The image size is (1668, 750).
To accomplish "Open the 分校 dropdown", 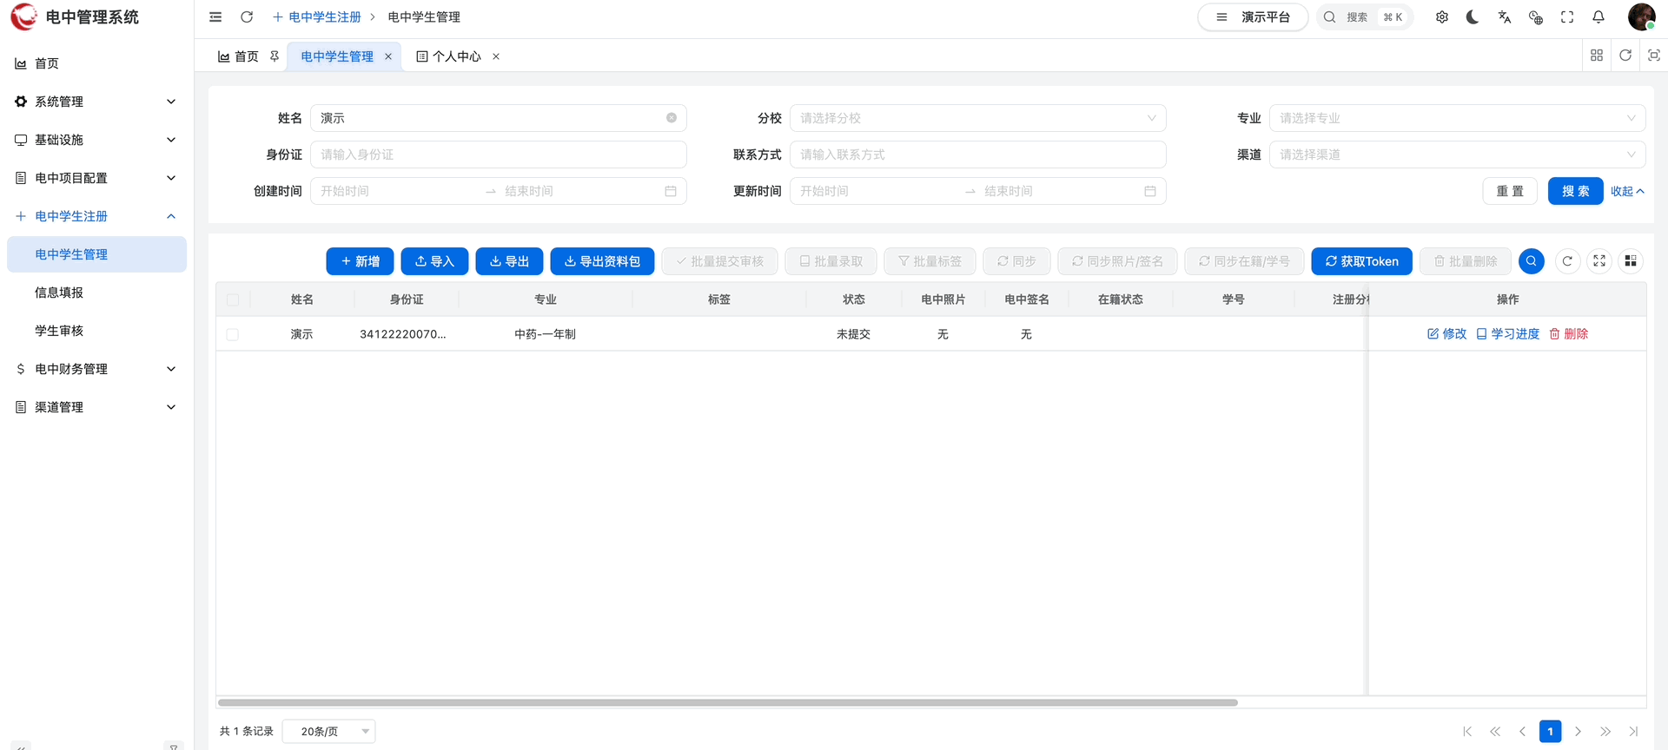I will (977, 118).
